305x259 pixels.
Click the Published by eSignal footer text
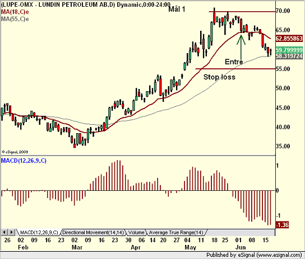(x=254, y=255)
